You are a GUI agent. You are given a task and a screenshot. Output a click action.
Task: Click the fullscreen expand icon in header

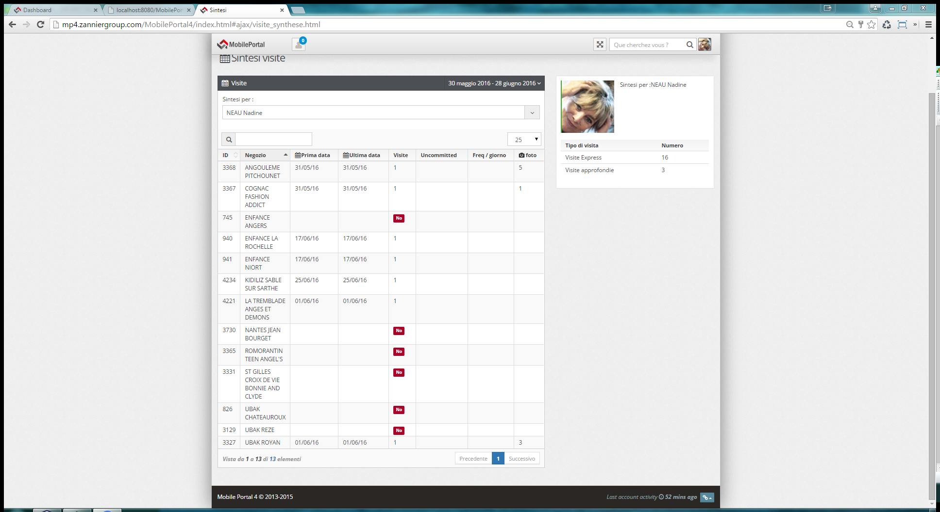[x=600, y=45]
